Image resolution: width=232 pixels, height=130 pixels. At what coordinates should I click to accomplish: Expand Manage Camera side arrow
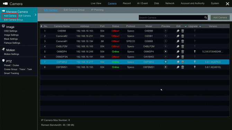coord(35,15)
